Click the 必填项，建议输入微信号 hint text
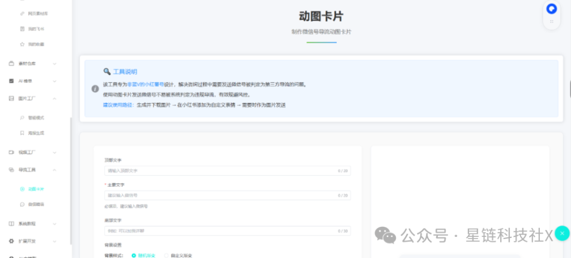This screenshot has width=571, height=258. tap(126, 206)
